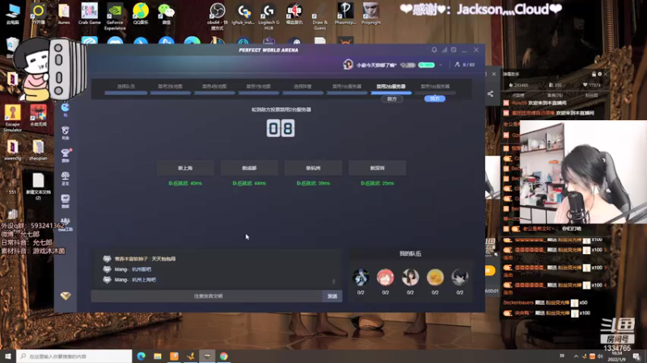The height and width of the screenshot is (363, 647).
Task: Click the first stage 选择队员
Action: pos(126,86)
